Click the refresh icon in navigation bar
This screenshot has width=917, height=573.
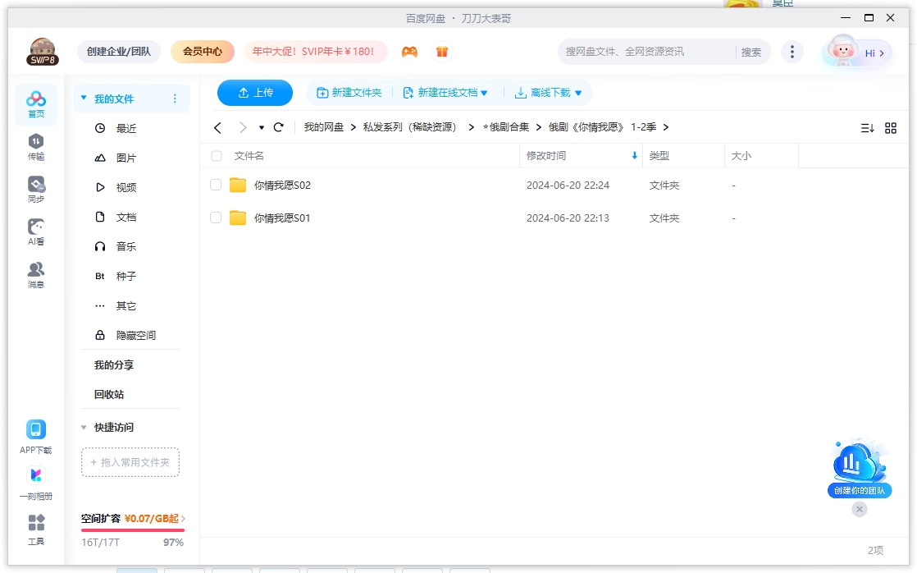[x=279, y=127]
